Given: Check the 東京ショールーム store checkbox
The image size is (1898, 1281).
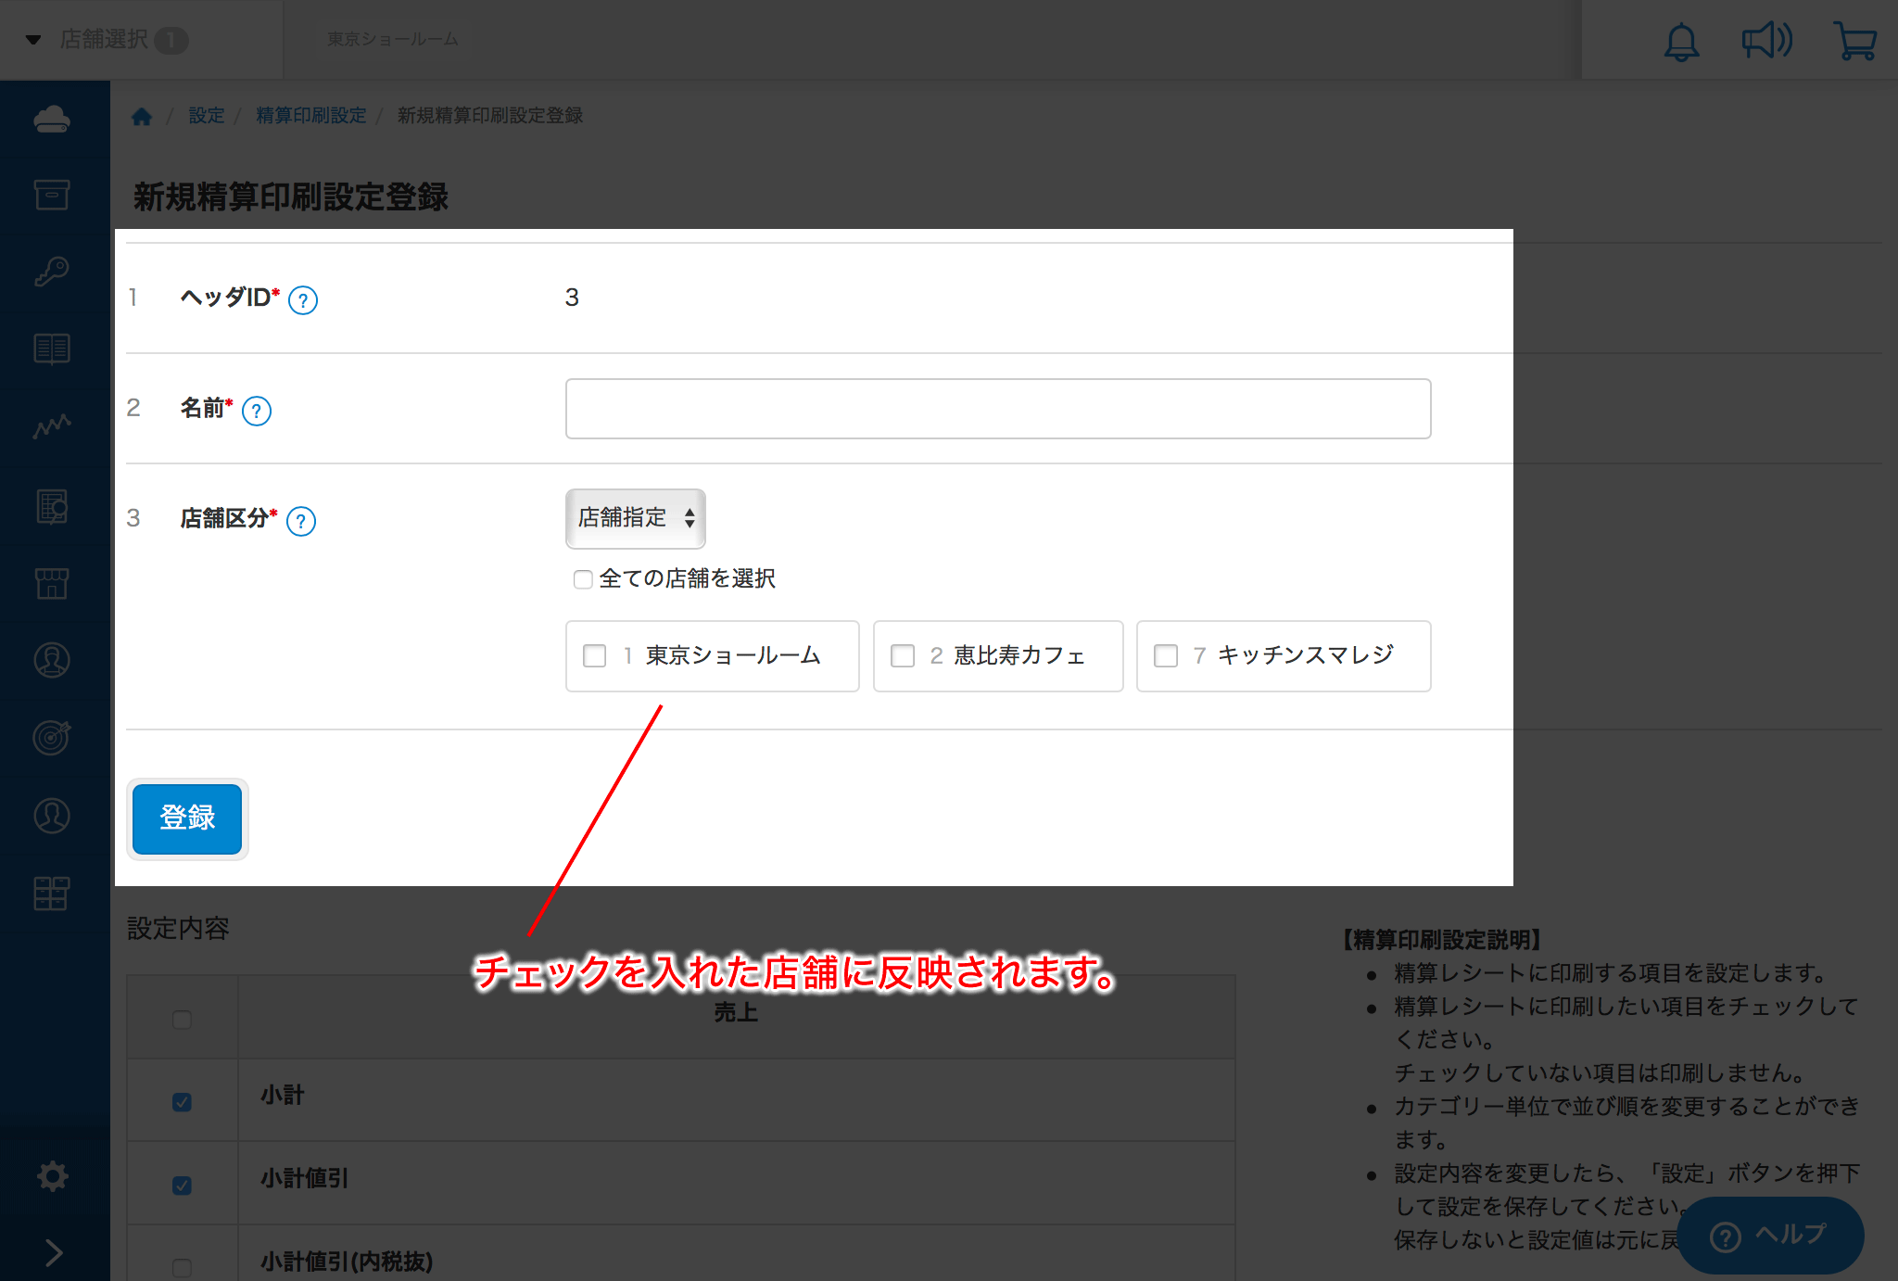Looking at the screenshot, I should coord(595,656).
